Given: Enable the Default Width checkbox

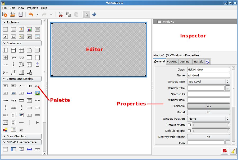Looking at the screenshot, I should [x=189, y=125].
